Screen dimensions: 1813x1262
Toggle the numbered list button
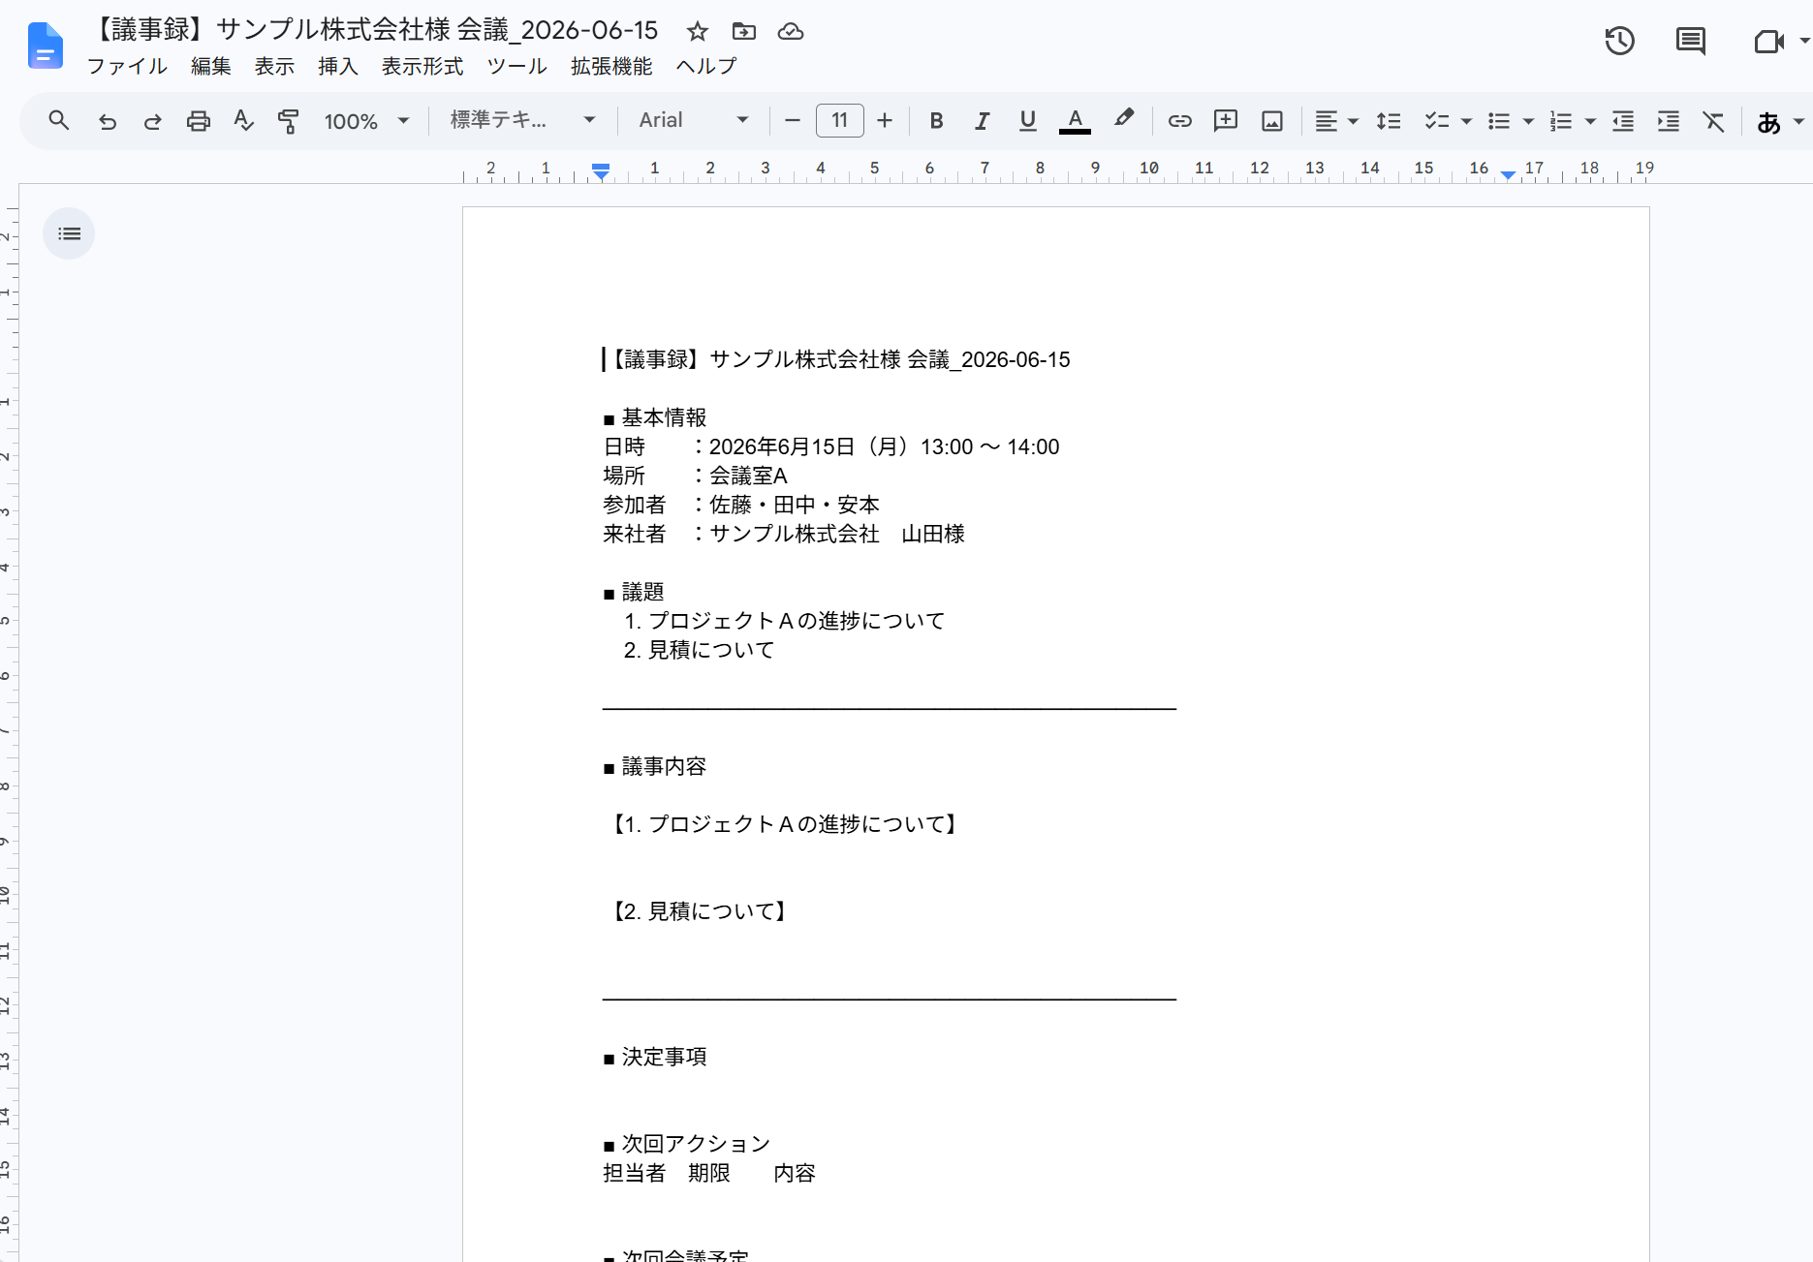click(1561, 121)
